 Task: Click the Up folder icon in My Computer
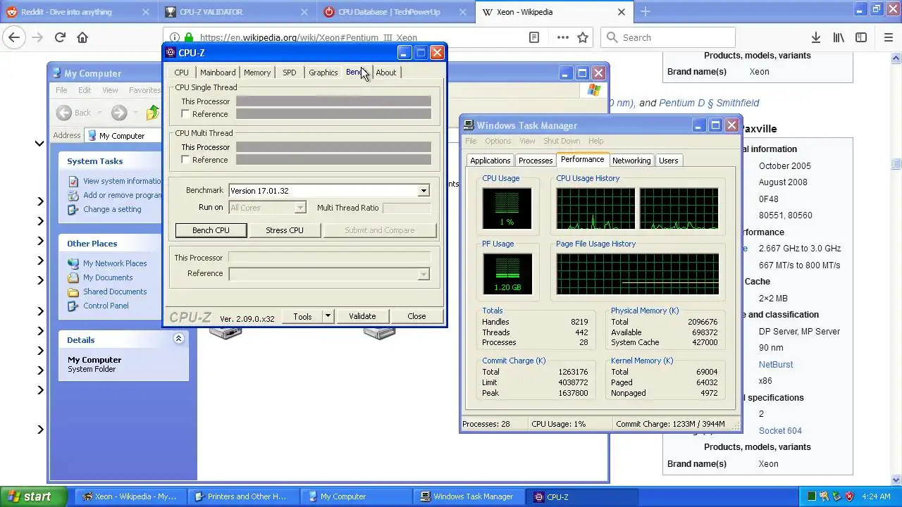[x=152, y=113]
